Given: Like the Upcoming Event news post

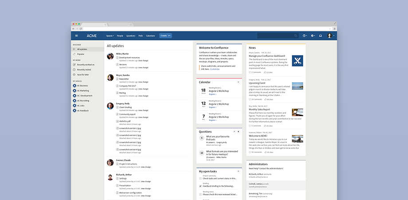Looking at the screenshot, I should [269, 100].
